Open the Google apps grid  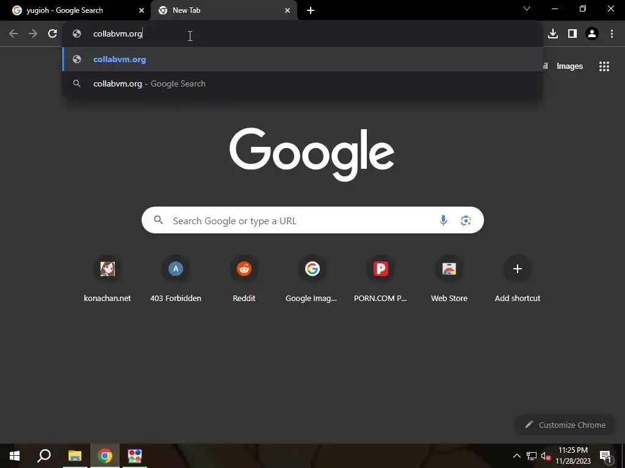(x=604, y=66)
